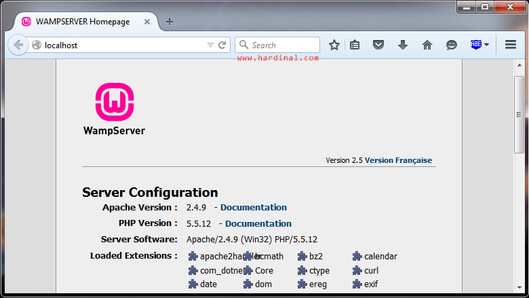Expand the ABE icon dropdown arrow

click(486, 45)
